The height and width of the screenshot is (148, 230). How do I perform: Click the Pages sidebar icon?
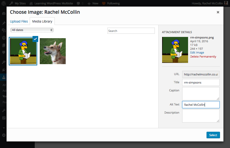(x=4, y=45)
